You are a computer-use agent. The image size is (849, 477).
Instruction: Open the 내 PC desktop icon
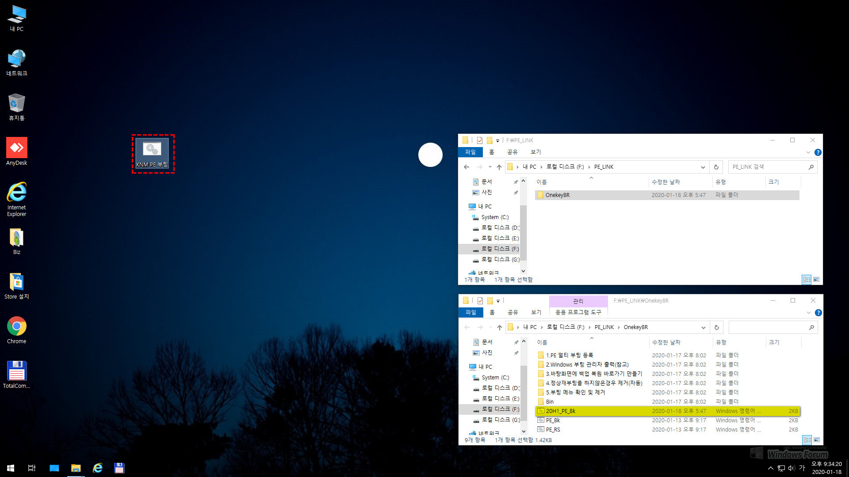(x=17, y=19)
